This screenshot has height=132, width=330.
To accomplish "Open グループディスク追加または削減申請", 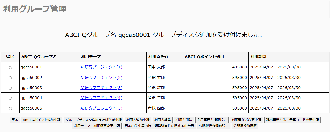I will 94,120.
